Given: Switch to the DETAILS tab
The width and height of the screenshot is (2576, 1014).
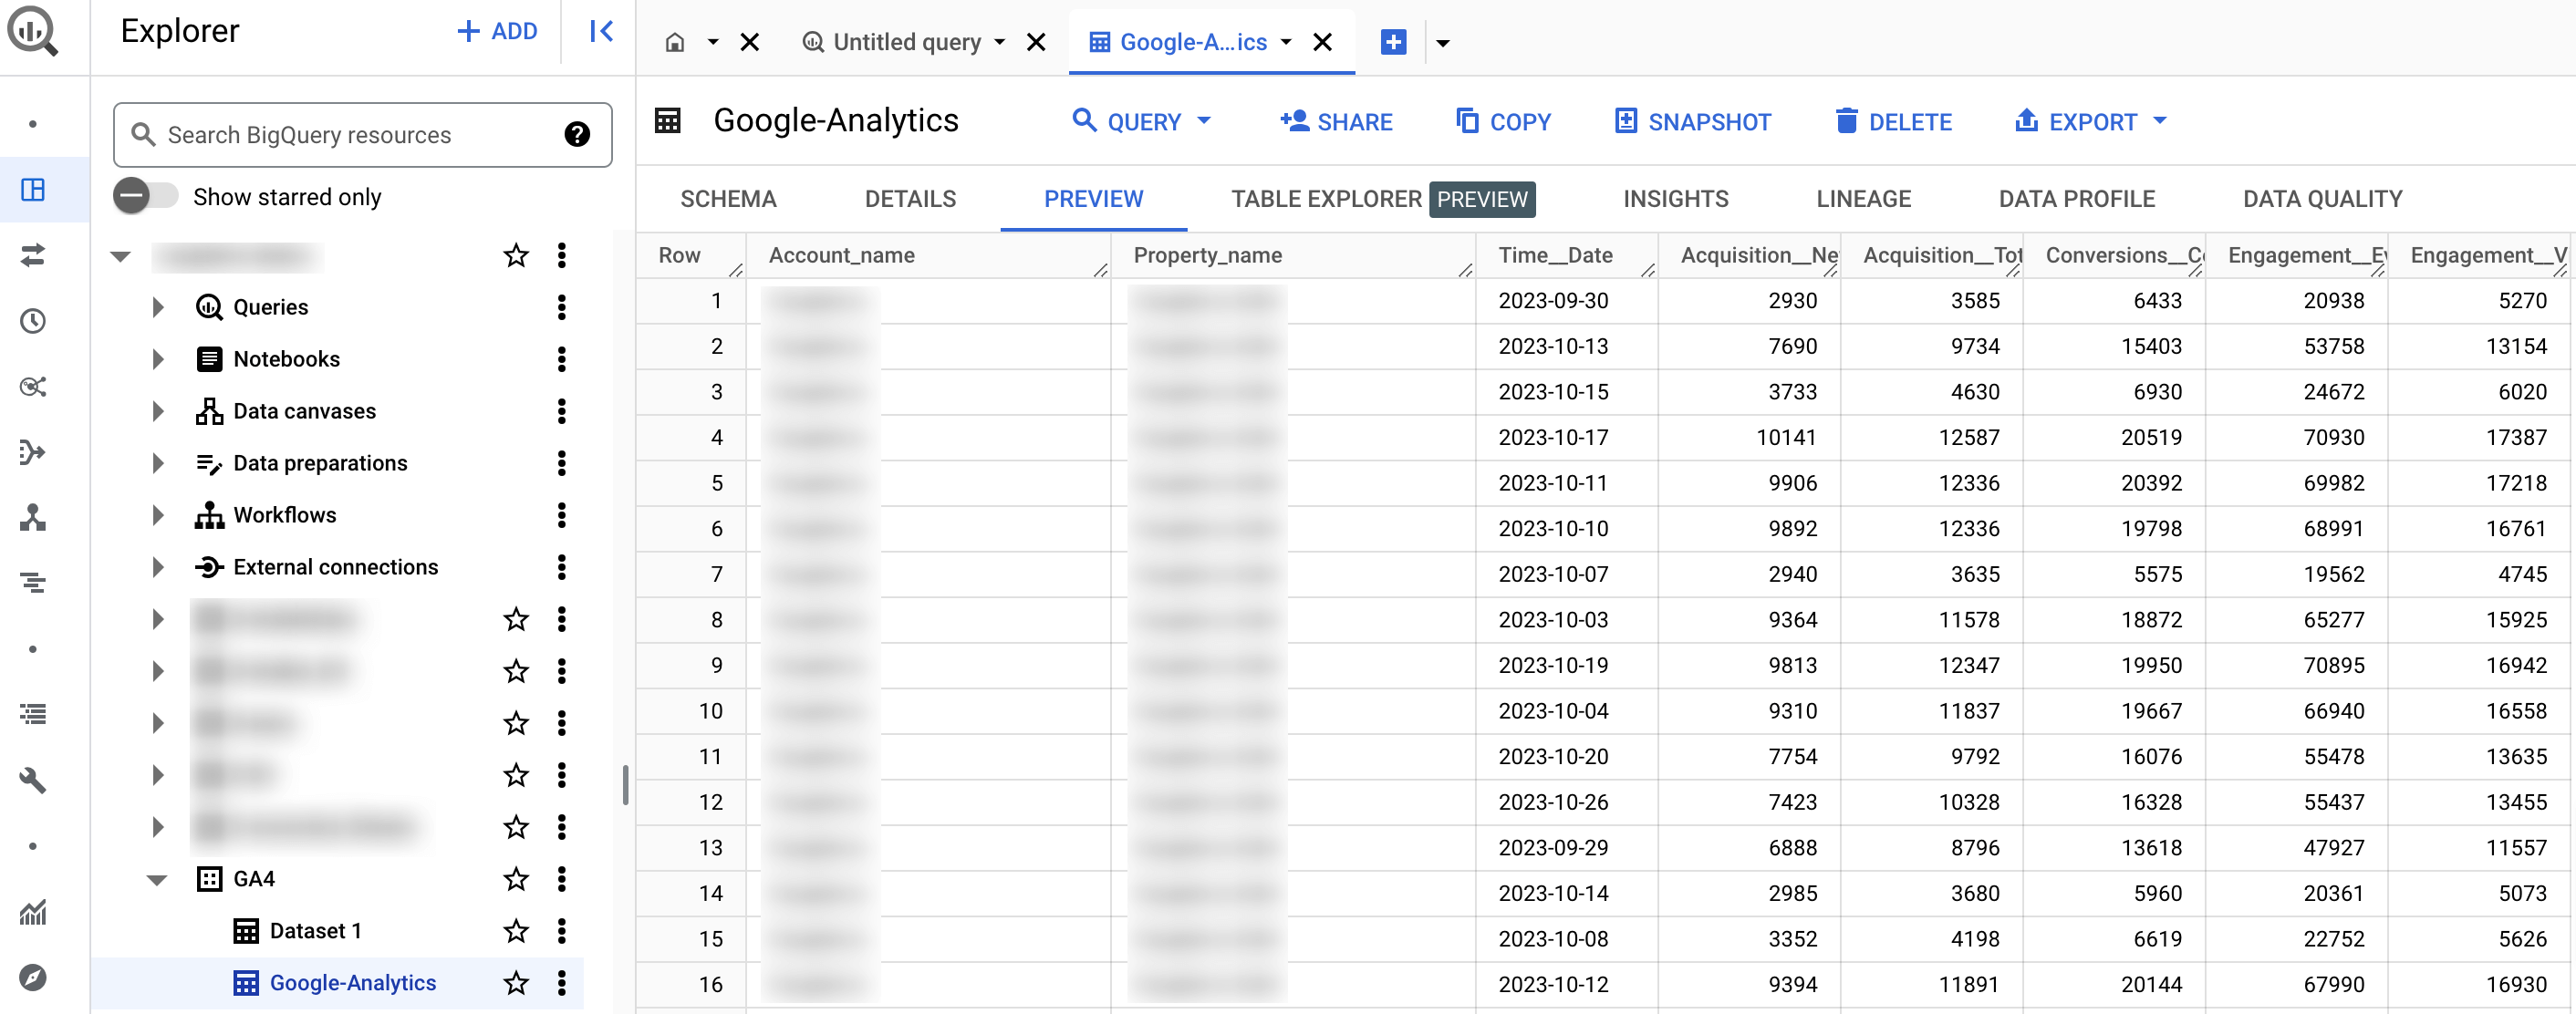Looking at the screenshot, I should pos(910,199).
